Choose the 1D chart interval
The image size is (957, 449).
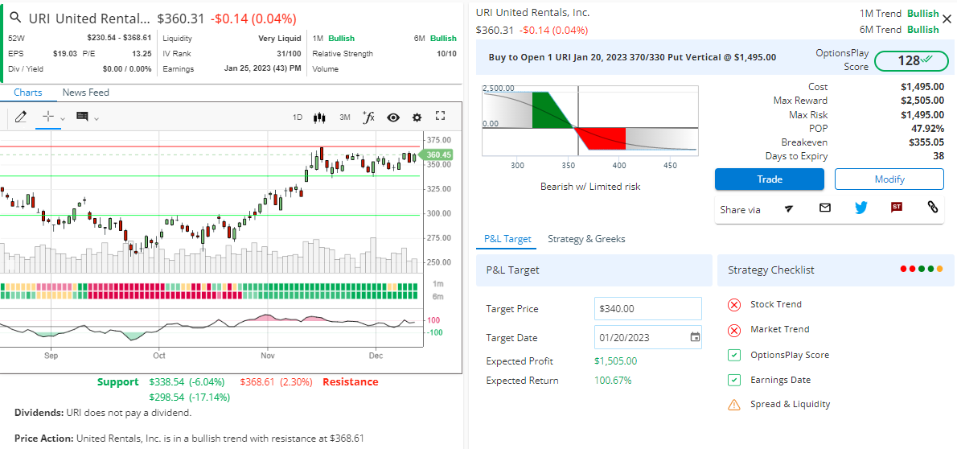298,117
